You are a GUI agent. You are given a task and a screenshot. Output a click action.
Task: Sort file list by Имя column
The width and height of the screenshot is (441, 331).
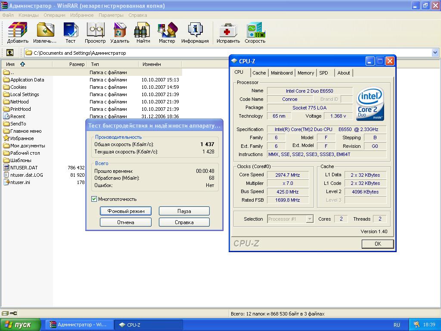click(27, 64)
